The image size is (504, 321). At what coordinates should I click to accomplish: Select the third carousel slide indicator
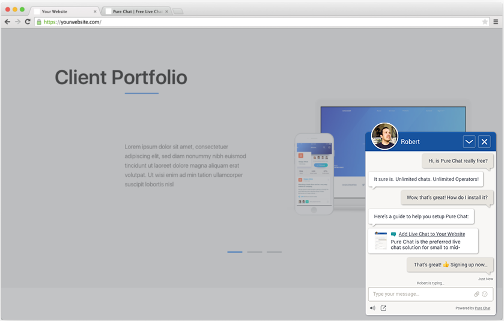pyautogui.click(x=274, y=252)
